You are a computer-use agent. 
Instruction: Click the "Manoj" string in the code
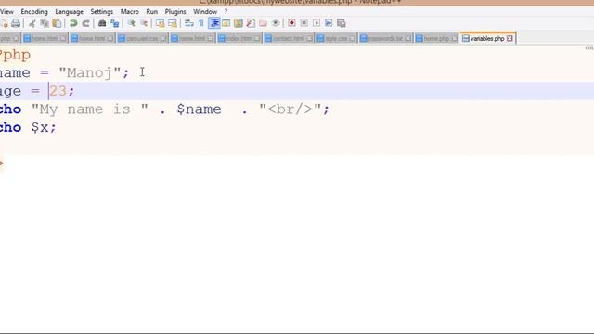coord(90,72)
